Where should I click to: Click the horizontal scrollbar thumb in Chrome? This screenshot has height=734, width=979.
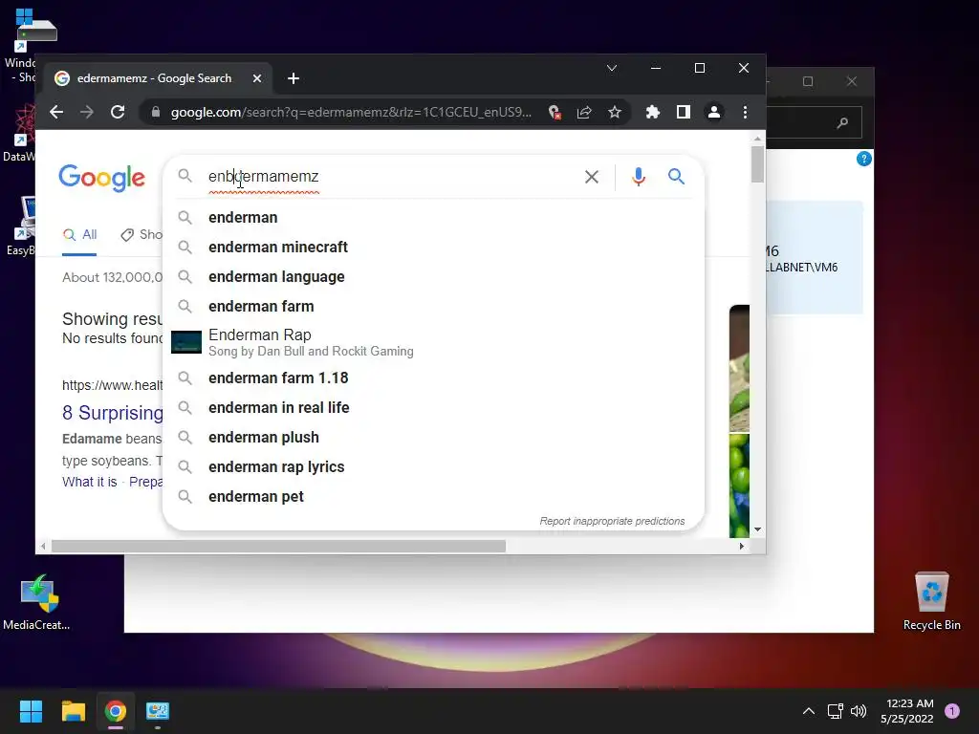coord(278,546)
